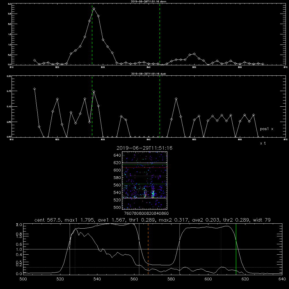Select the 'max2 0.317' value
This screenshot has width=289, height=289.
[x=174, y=220]
